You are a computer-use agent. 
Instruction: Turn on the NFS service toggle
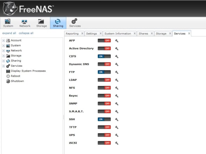tap(104, 88)
